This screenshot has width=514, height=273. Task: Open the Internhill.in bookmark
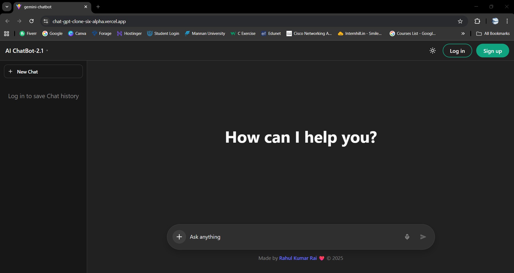click(x=360, y=34)
